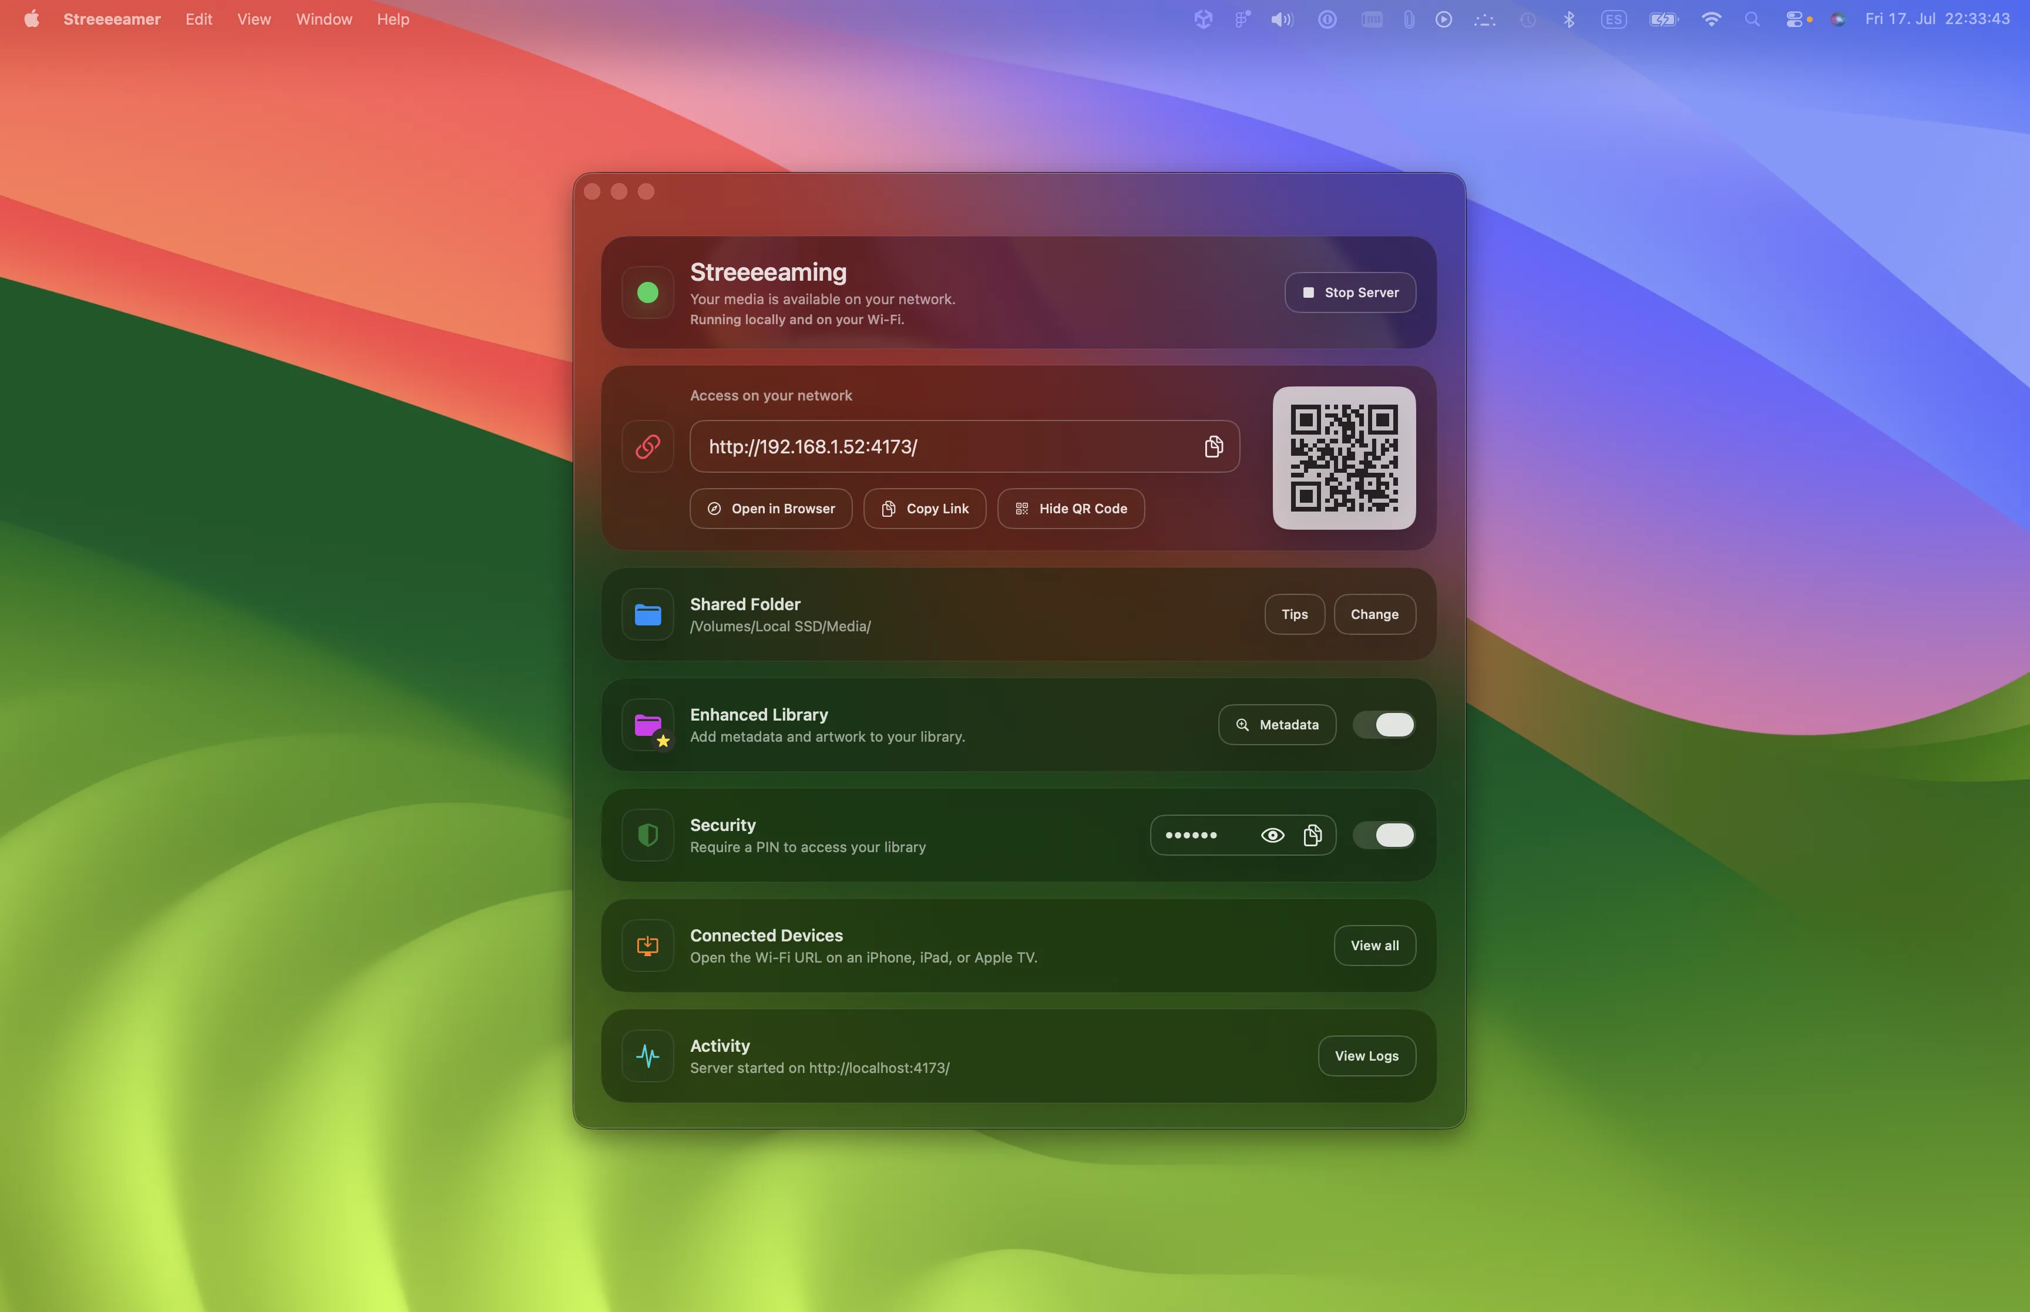Open the Streeeeamer app menu
The height and width of the screenshot is (1312, 2030).
coord(112,19)
